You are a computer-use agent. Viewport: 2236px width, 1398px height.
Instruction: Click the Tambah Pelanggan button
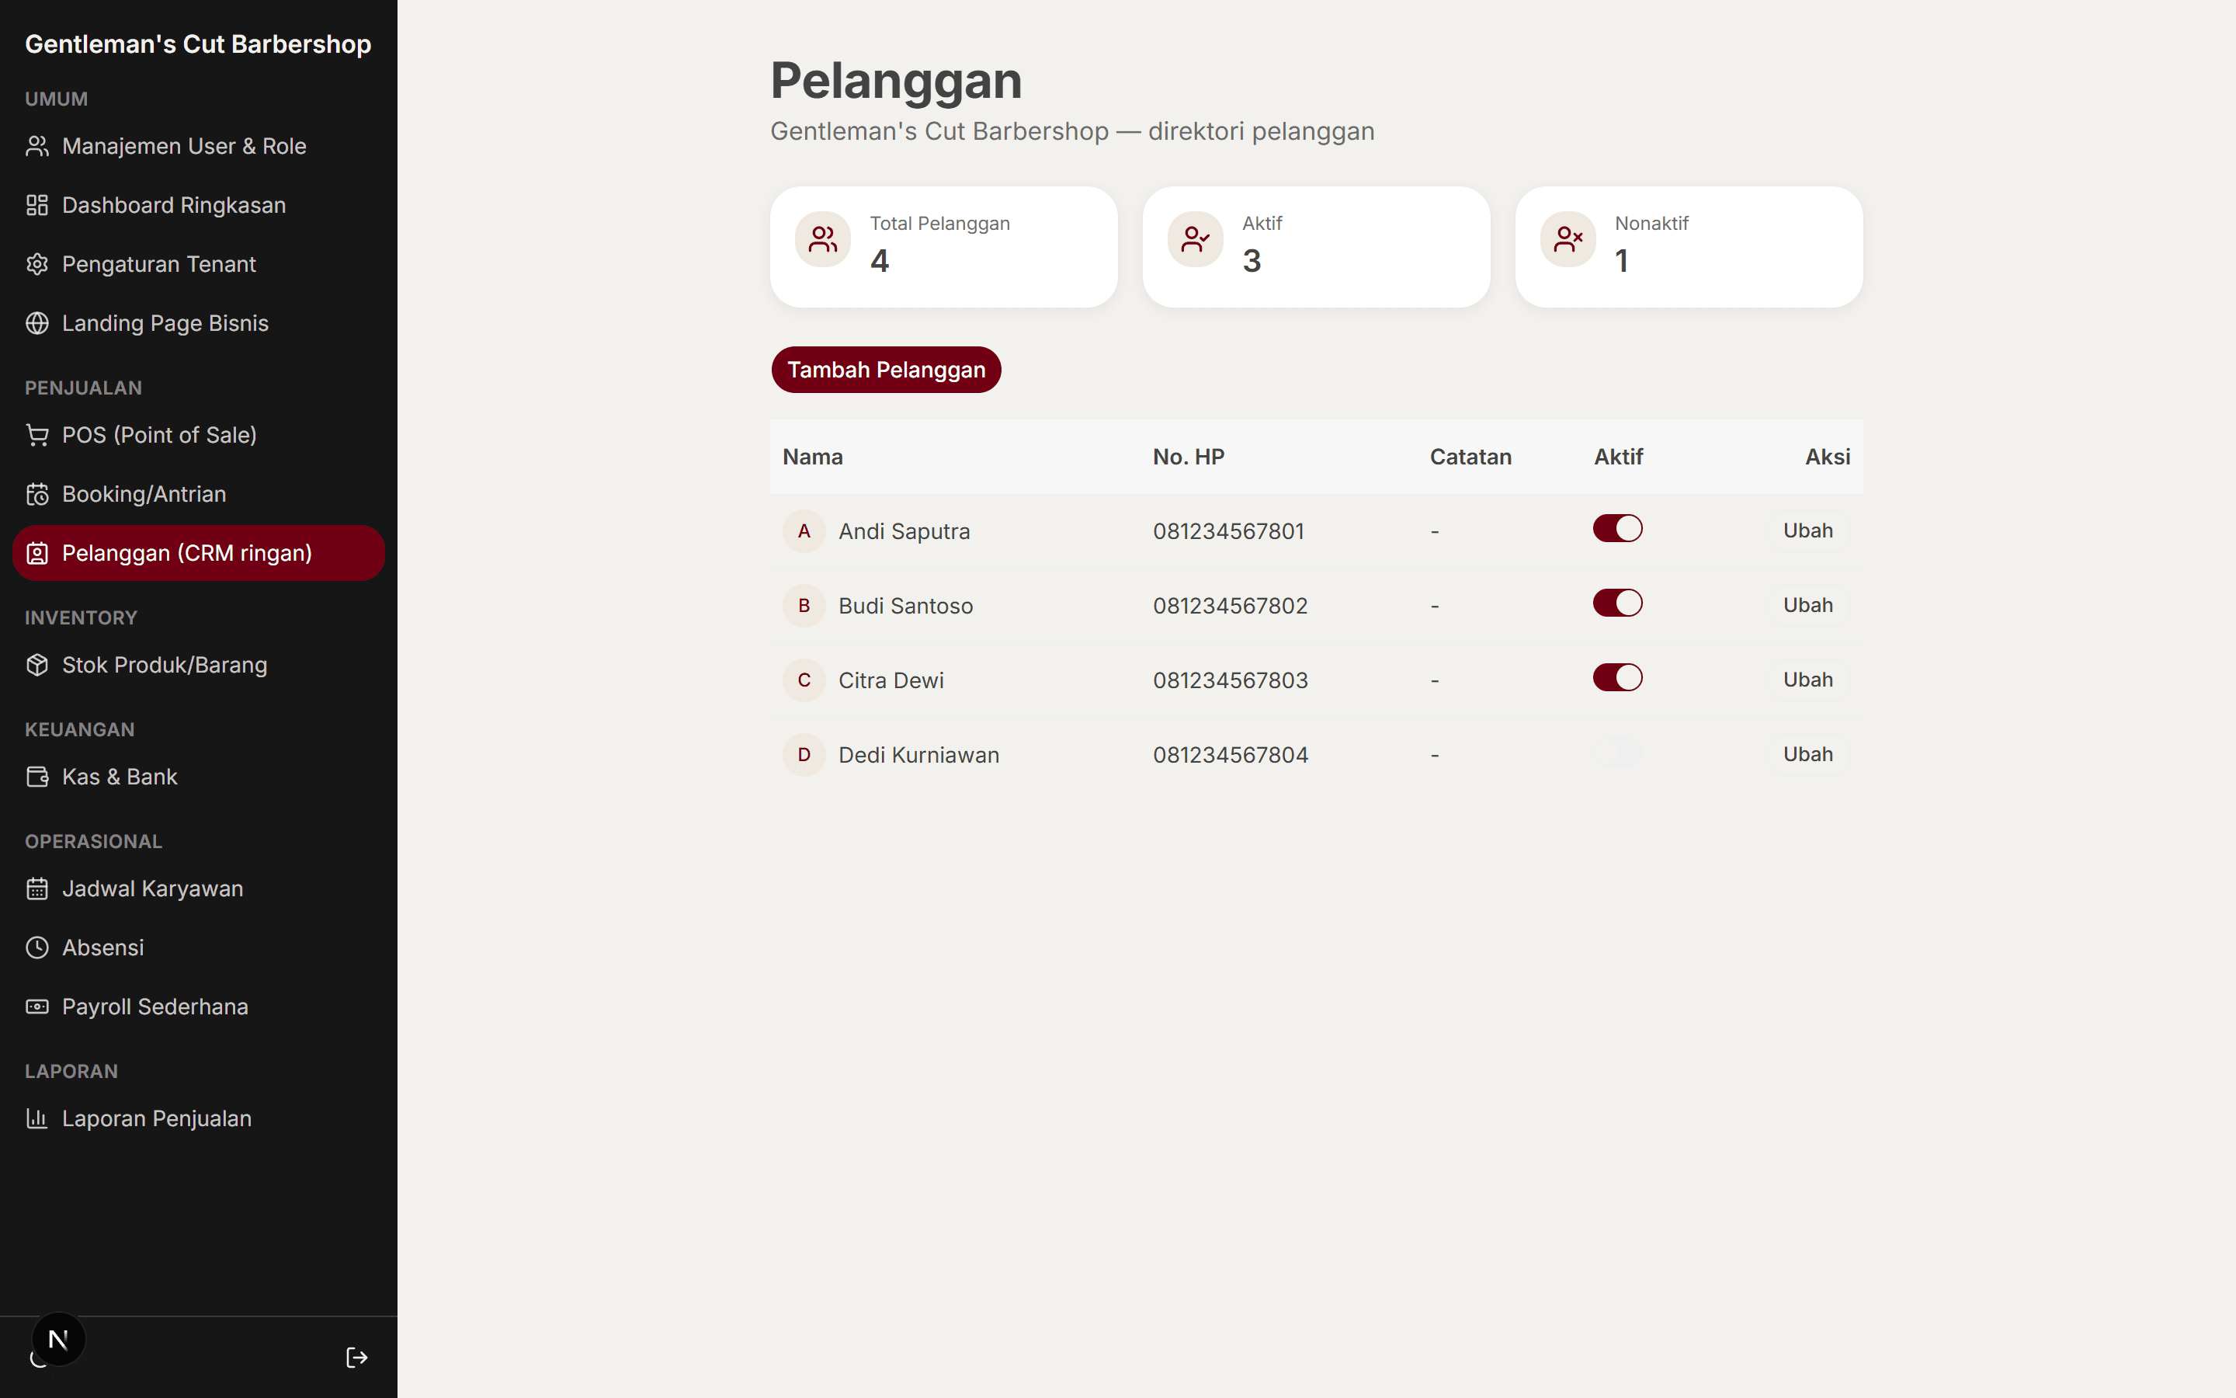886,370
